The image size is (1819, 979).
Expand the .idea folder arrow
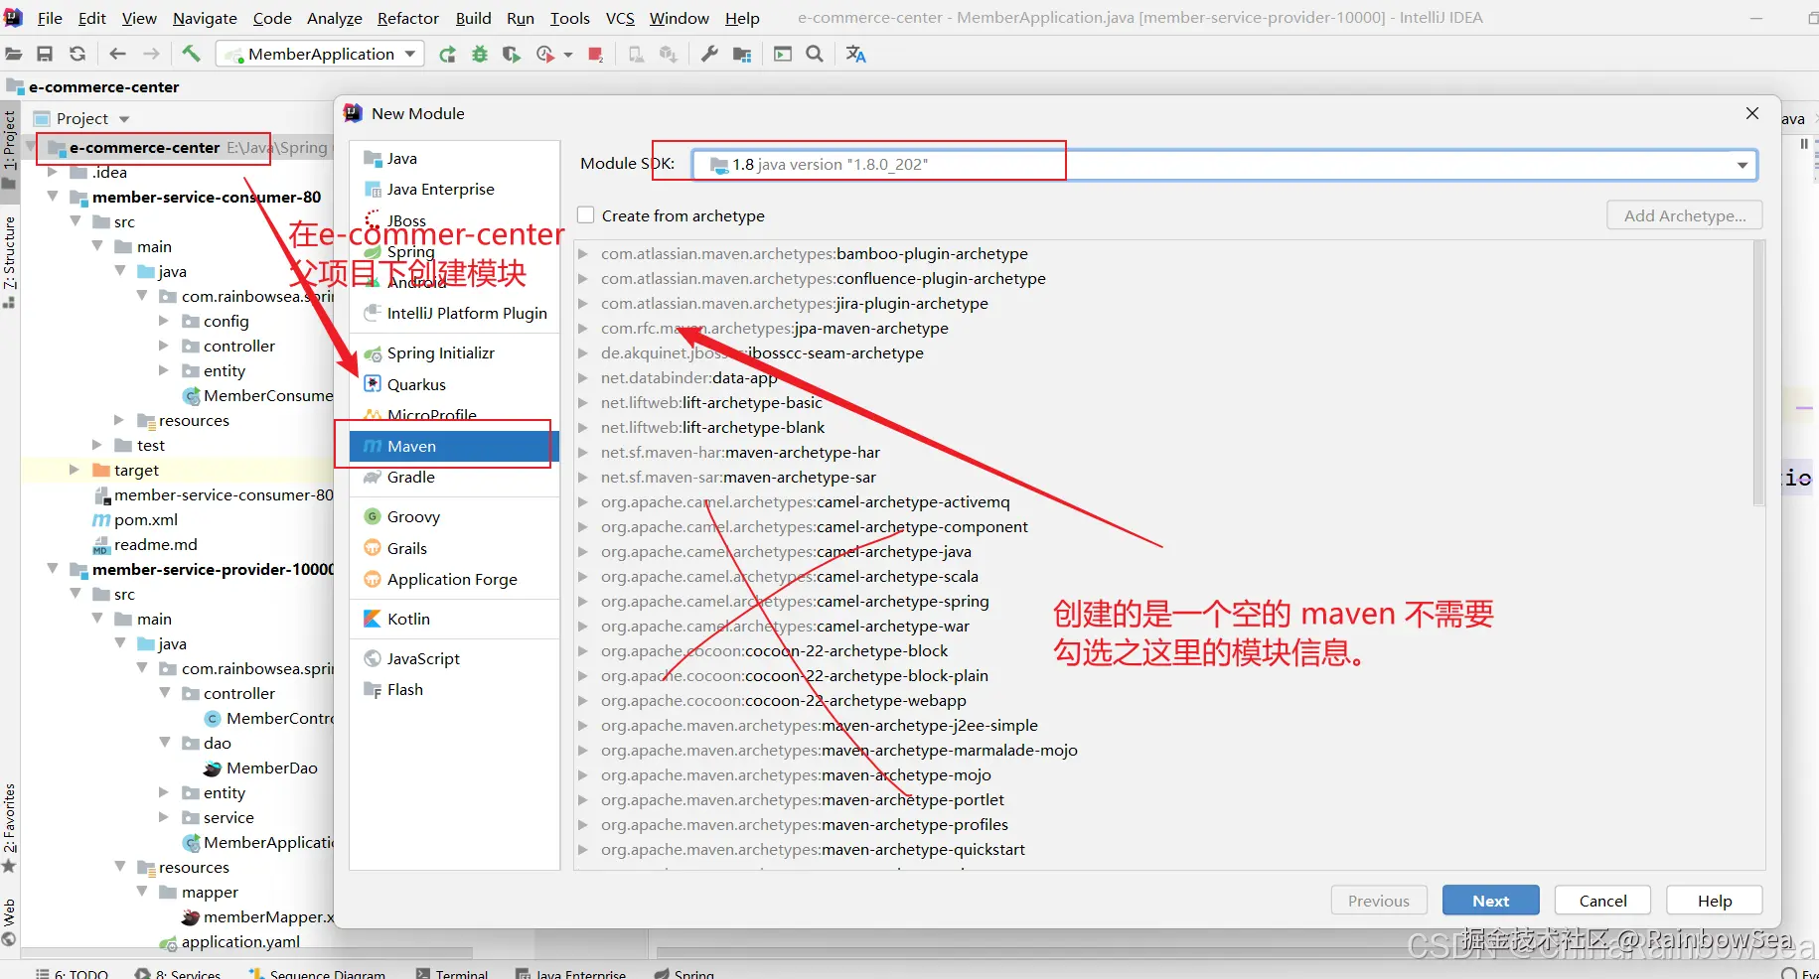click(53, 173)
